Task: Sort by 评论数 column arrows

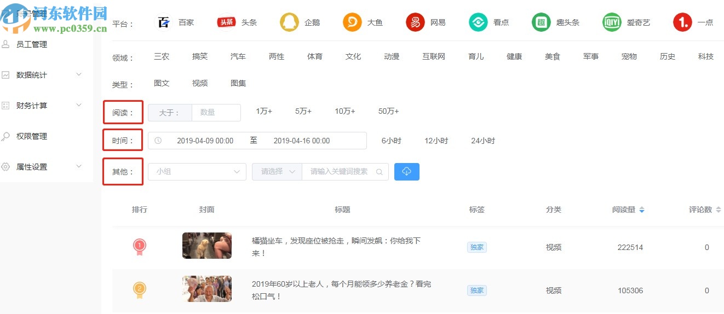Action: 719,210
